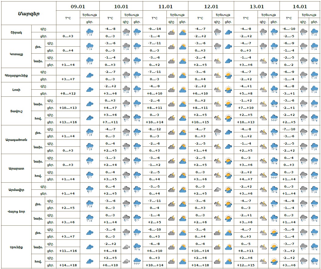321x269 pixels.
Task: Click Գեղարքունիք cloud icon under 09.01
Action: pos(90,75)
